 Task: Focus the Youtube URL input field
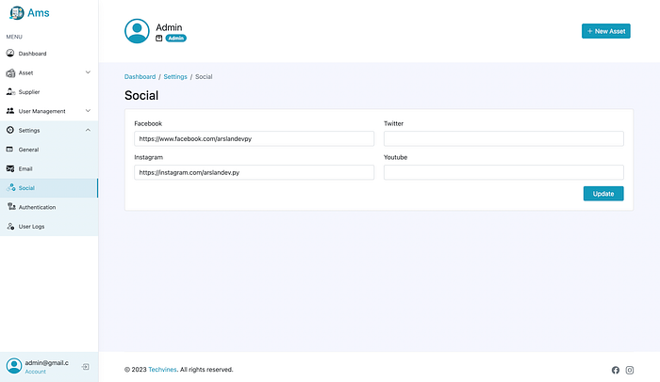[x=503, y=172]
